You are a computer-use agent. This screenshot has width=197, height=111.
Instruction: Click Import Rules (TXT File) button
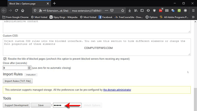point(18,81)
